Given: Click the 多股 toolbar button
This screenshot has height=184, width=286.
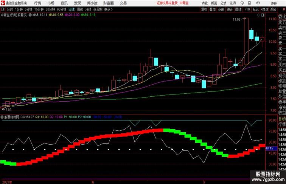Looking at the screenshot, I should 221,9.
